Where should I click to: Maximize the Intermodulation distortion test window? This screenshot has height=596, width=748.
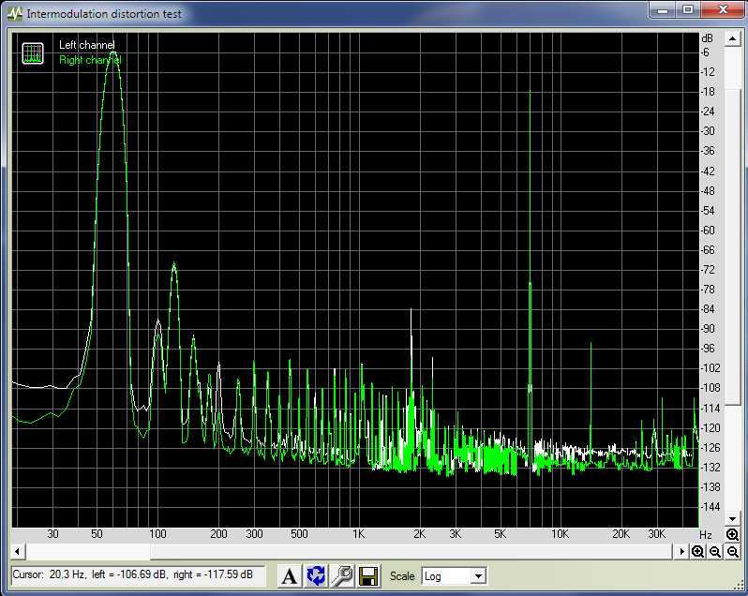click(687, 10)
